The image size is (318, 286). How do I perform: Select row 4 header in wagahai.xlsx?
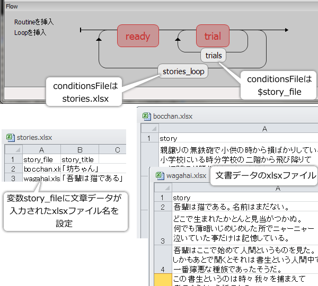coord(163,259)
